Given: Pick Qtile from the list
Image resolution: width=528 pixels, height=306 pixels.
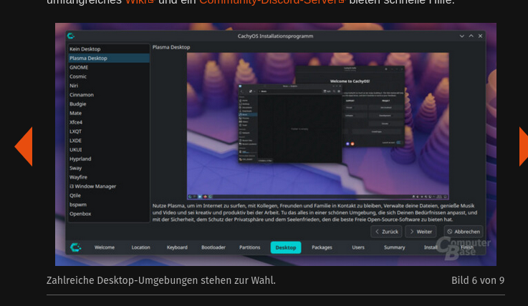Looking at the screenshot, I should [x=109, y=195].
